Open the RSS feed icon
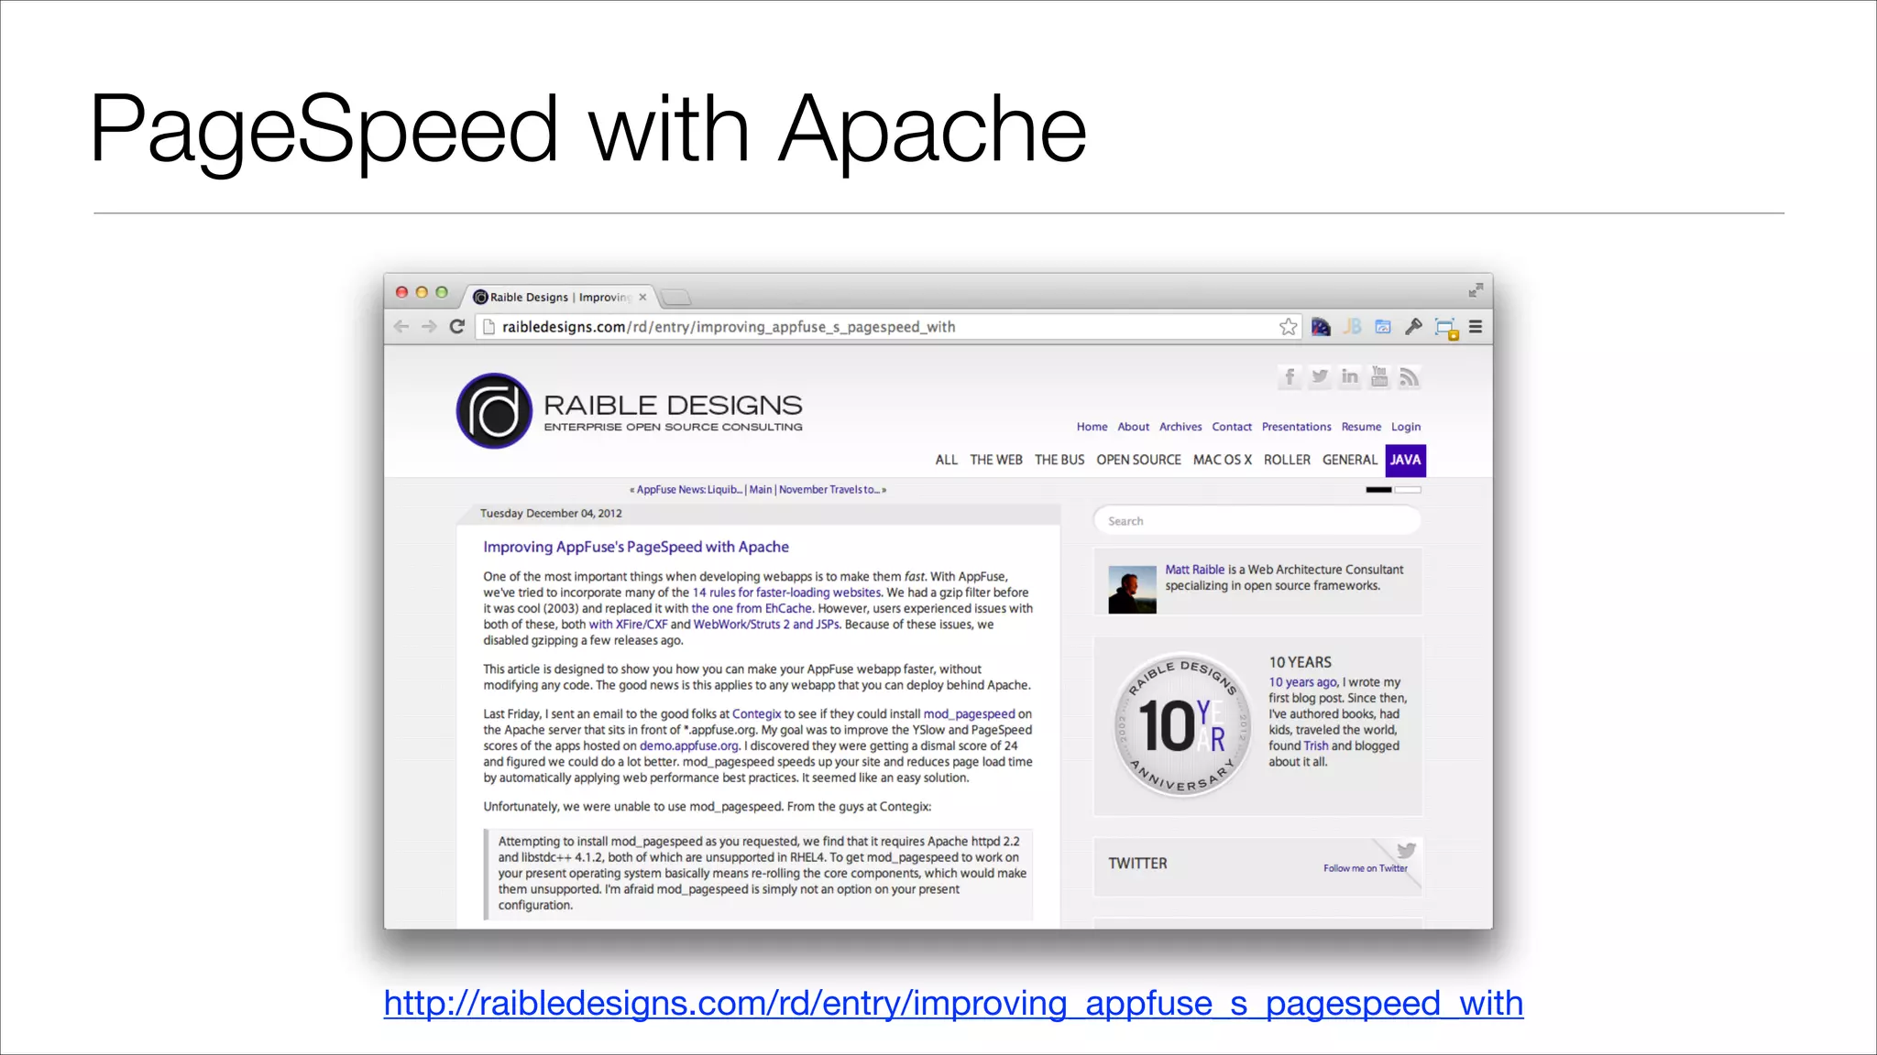Image resolution: width=1877 pixels, height=1055 pixels. (1410, 376)
